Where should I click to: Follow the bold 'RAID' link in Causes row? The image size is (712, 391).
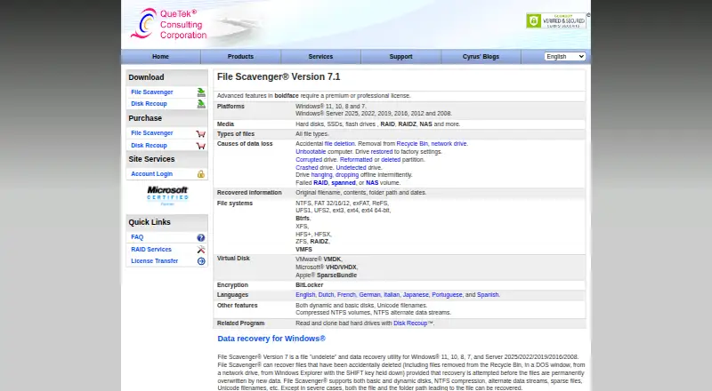(x=320, y=183)
